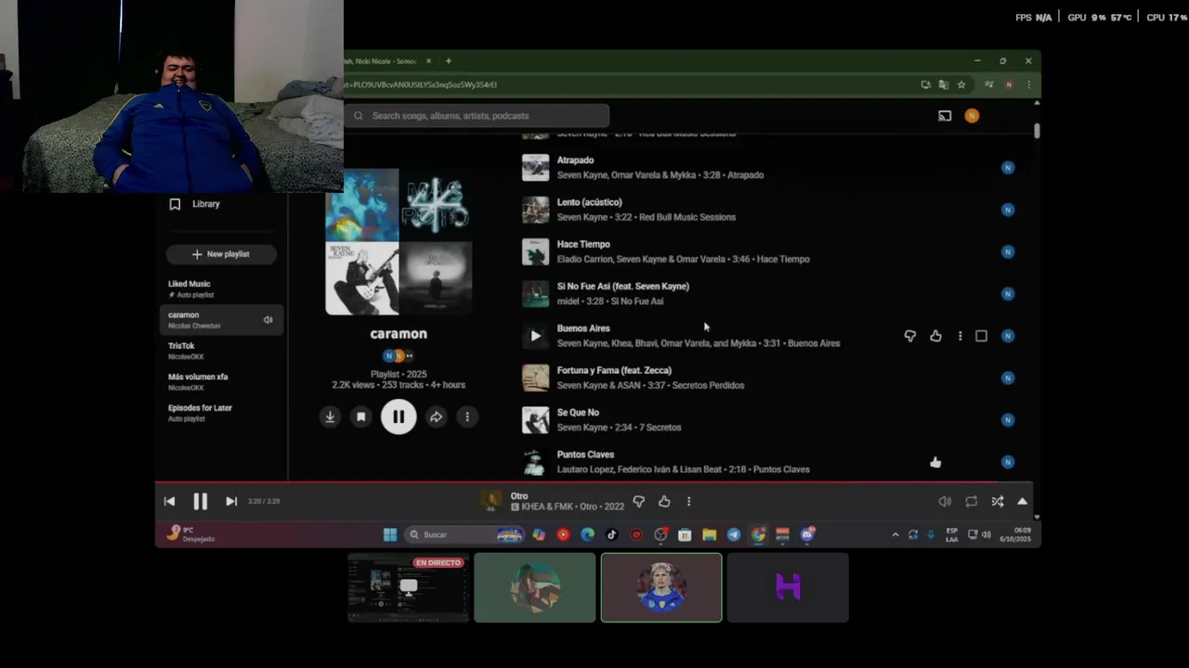The height and width of the screenshot is (668, 1189).
Task: Open the Más volumen xfa playlist
Action: pyautogui.click(x=221, y=381)
